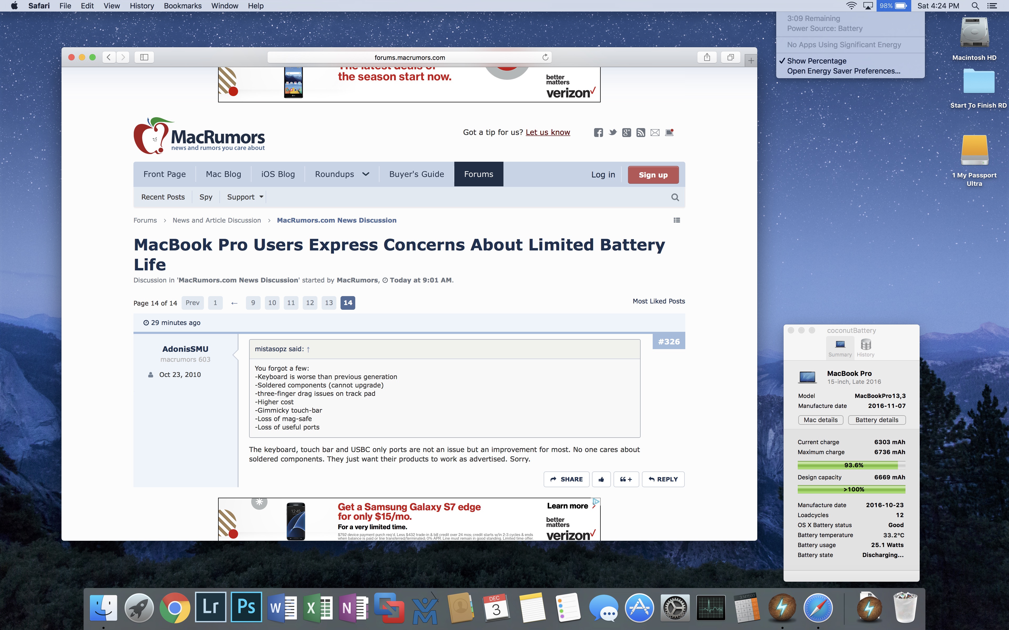Add post to multi-quote

point(626,479)
